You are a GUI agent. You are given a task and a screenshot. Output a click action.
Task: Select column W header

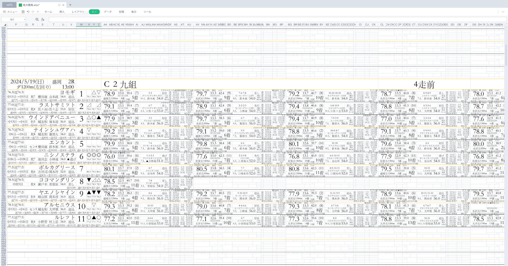[x=81, y=25]
